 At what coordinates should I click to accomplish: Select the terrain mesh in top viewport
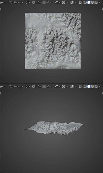click(x=53, y=41)
